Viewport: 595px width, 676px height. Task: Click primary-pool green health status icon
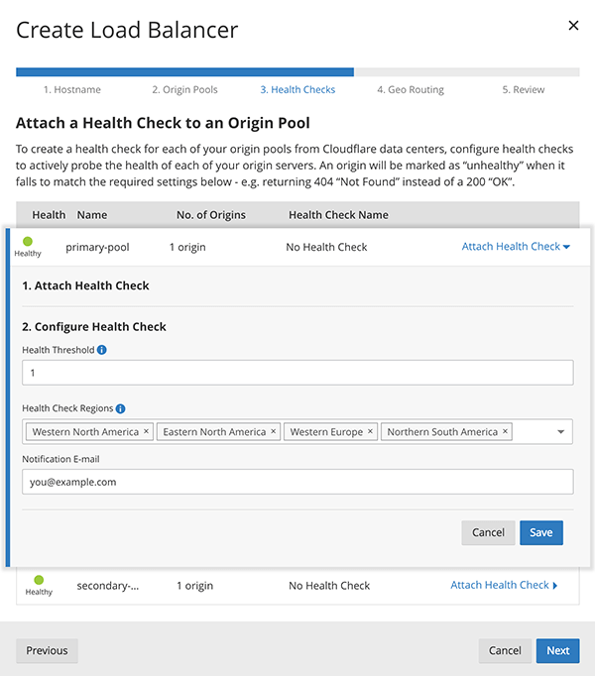pos(28,241)
